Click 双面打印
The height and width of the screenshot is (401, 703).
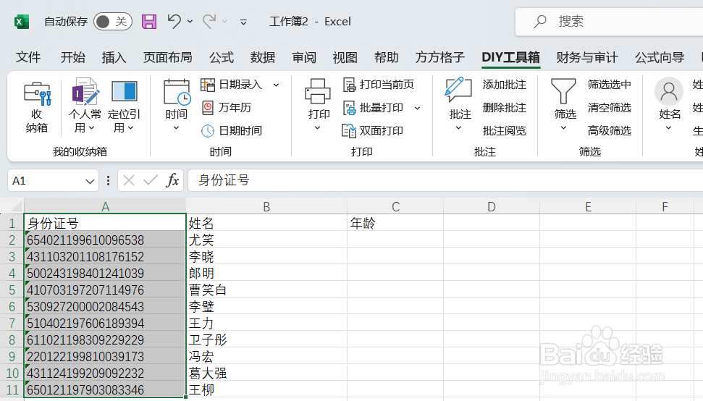[x=373, y=131]
